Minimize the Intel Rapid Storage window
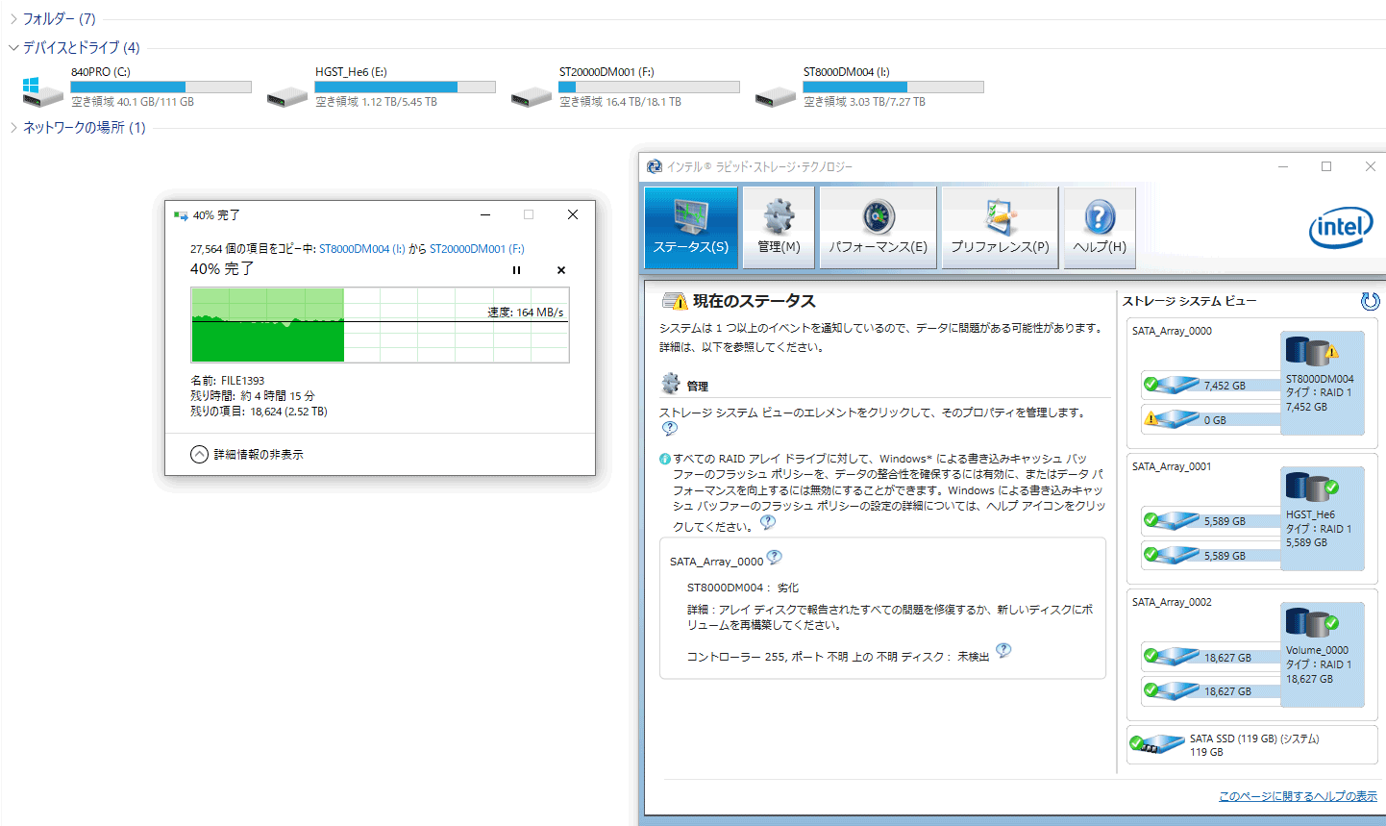 point(1283,166)
